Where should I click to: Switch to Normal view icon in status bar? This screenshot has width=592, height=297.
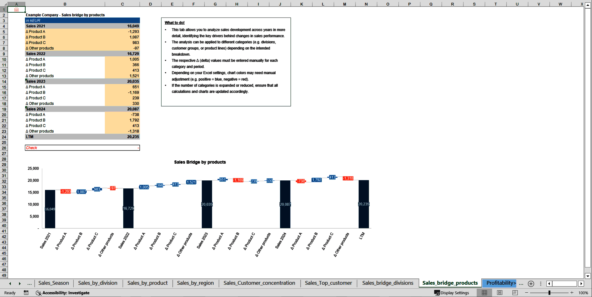coord(484,293)
